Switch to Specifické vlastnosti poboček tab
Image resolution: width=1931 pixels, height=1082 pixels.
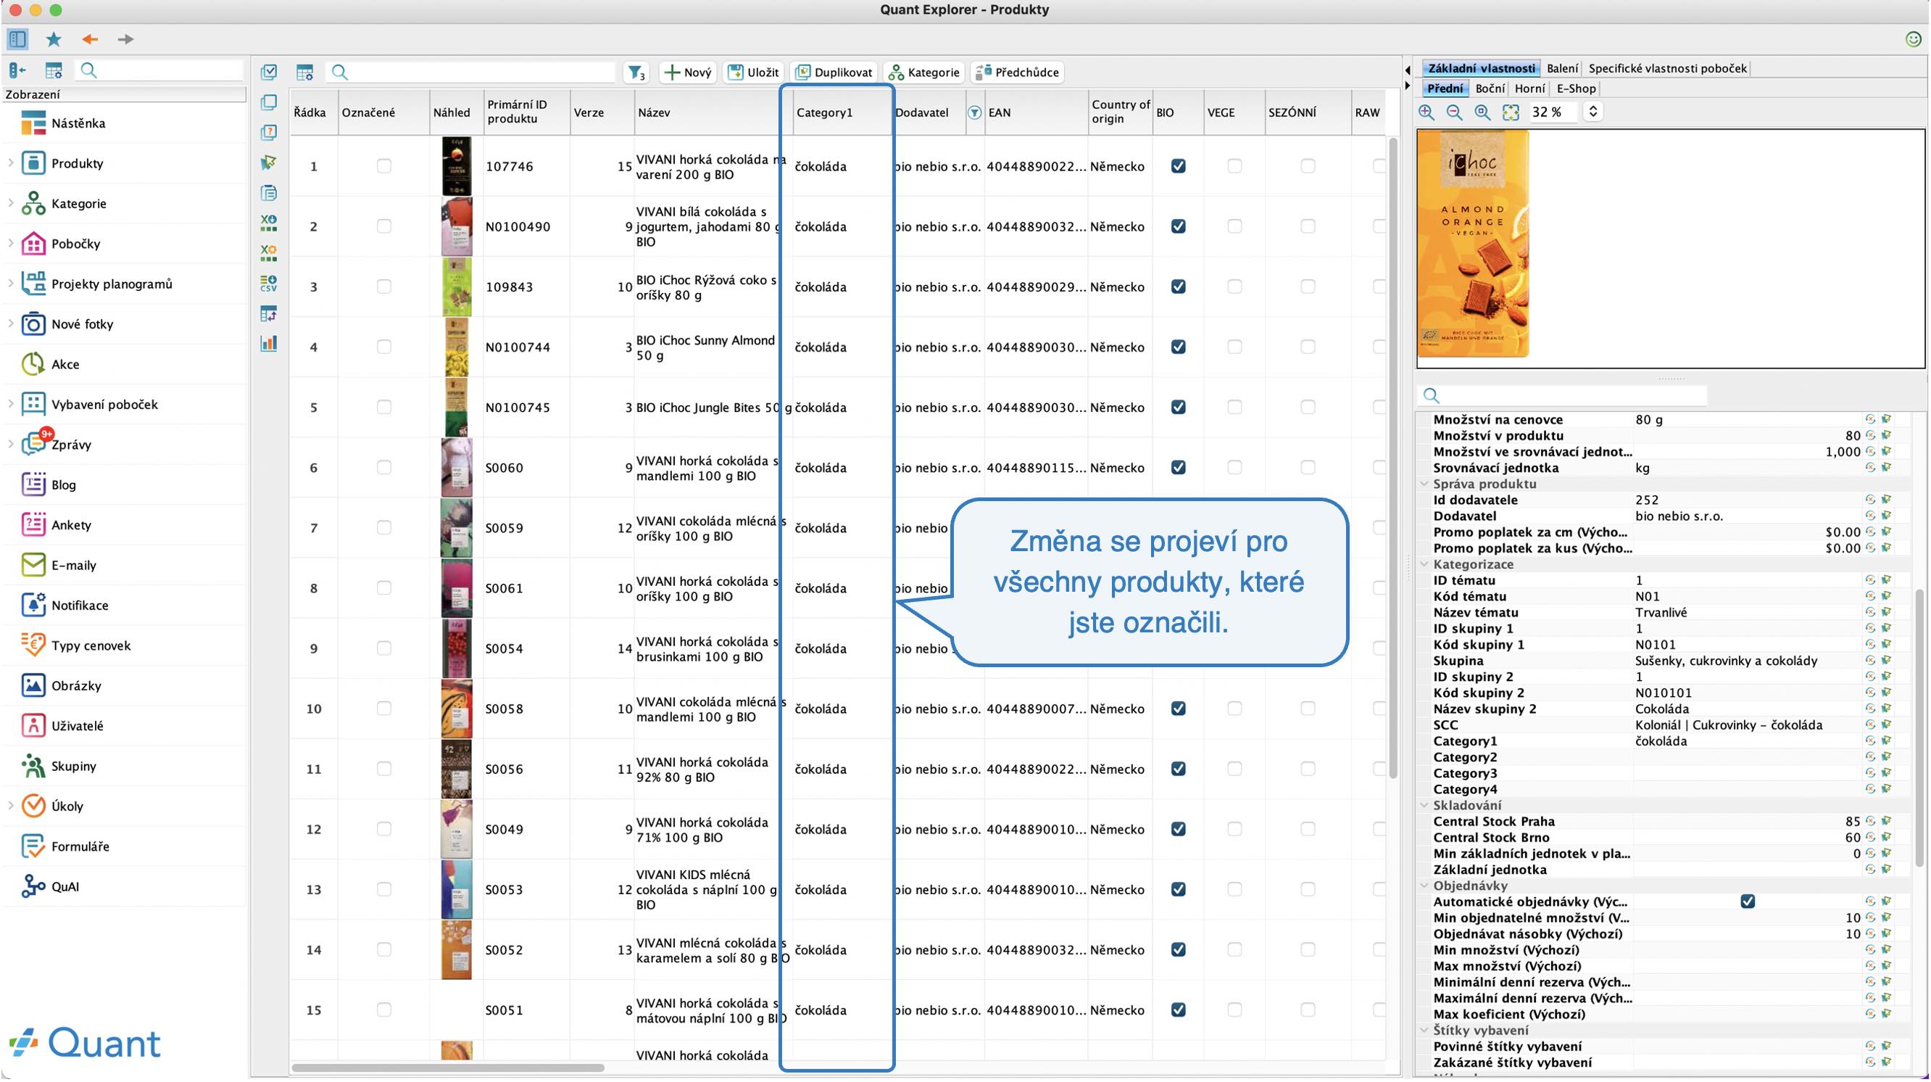tap(1667, 68)
